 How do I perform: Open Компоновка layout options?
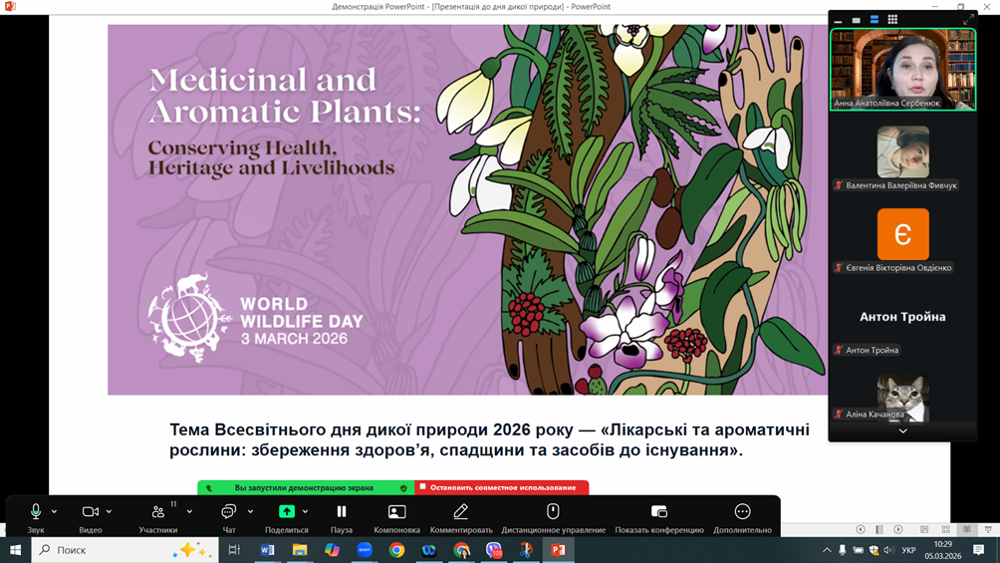[x=396, y=512]
